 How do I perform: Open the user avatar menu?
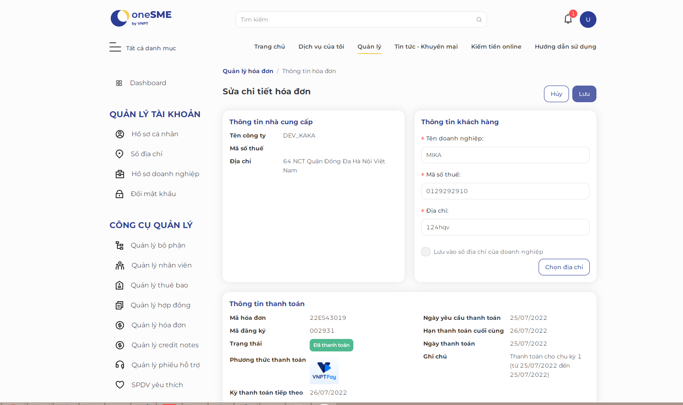(x=588, y=20)
